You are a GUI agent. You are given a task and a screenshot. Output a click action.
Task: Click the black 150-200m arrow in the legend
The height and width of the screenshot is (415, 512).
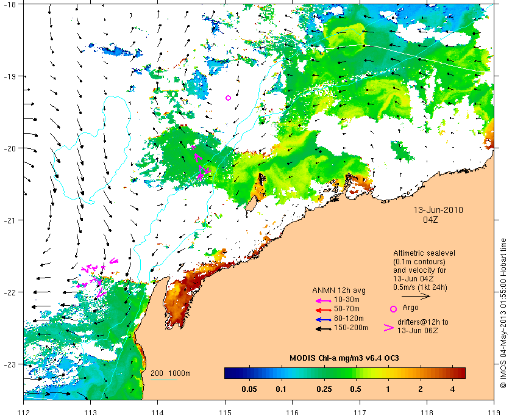[323, 329]
